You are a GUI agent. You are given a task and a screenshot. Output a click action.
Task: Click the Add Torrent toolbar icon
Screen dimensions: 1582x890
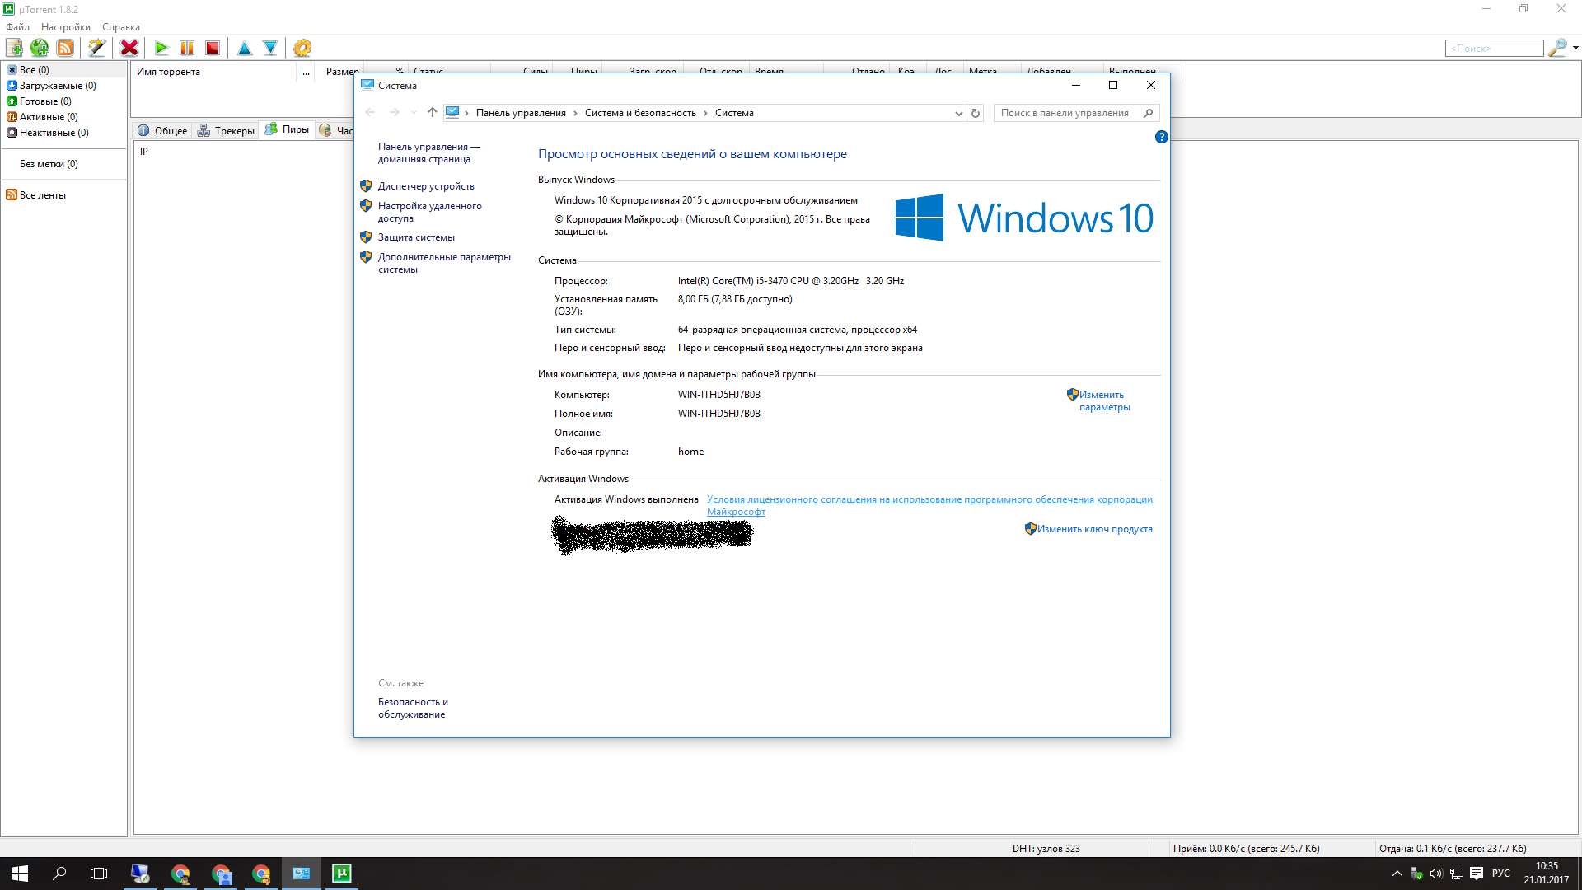14,48
